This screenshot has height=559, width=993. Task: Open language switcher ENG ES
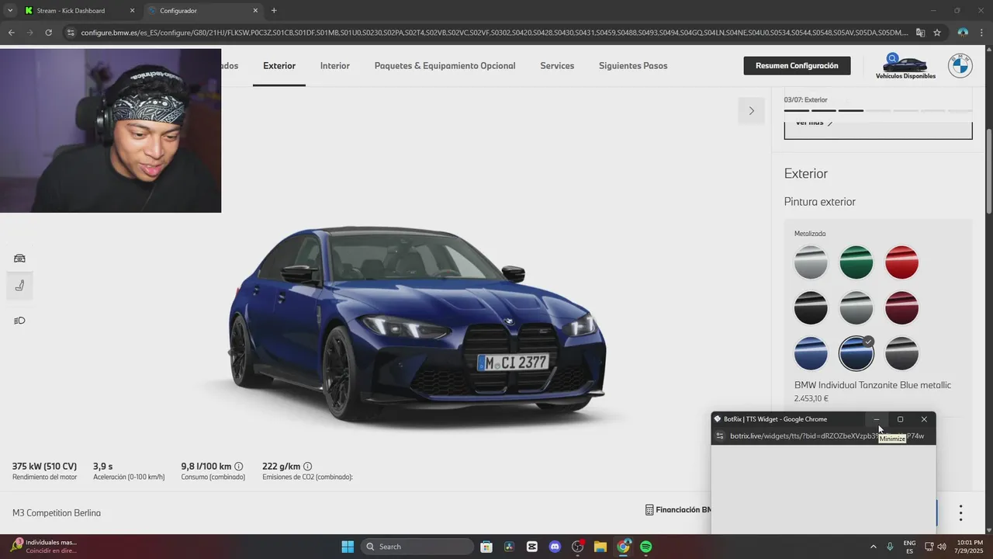909,547
